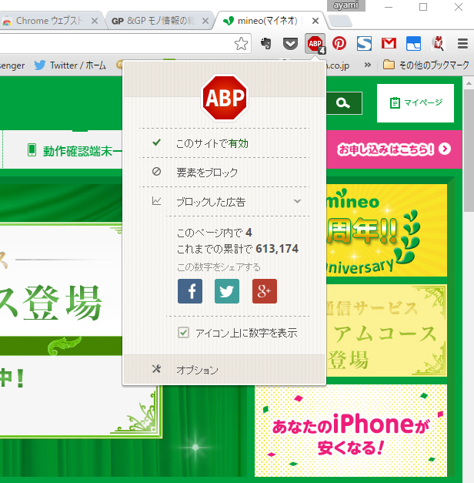The image size is (474, 483).
Task: Uncheck アイコン上に数字を表示 checkbox
Action: pos(183,333)
